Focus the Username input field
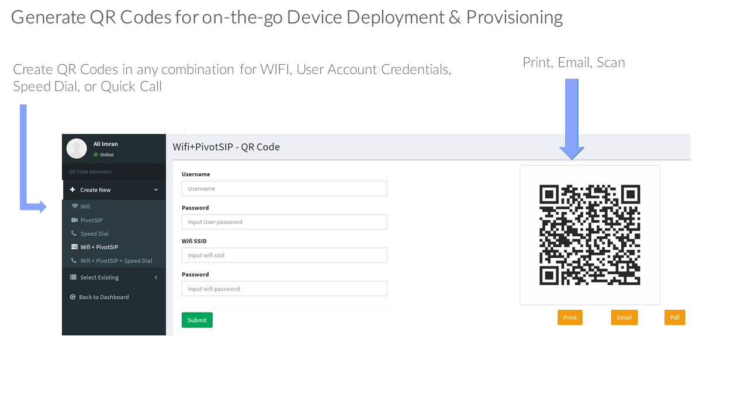The width and height of the screenshot is (748, 420). (x=285, y=188)
